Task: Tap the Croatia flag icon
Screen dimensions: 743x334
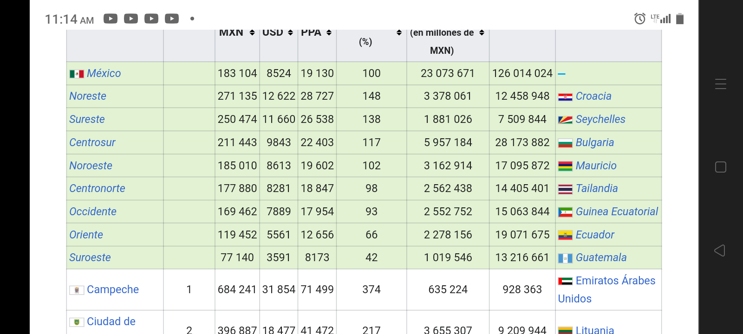Action: coord(565,96)
